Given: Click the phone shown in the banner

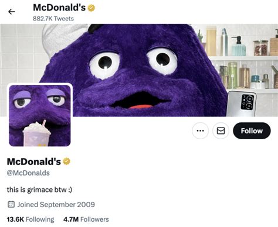Looking at the screenshot, I should coord(242,104).
